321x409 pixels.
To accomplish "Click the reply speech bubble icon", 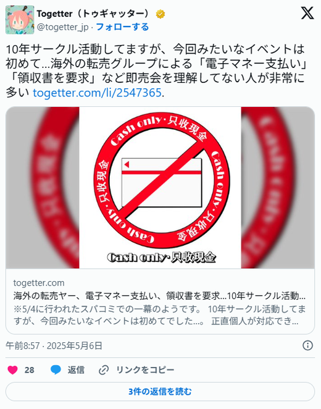I will [56, 370].
